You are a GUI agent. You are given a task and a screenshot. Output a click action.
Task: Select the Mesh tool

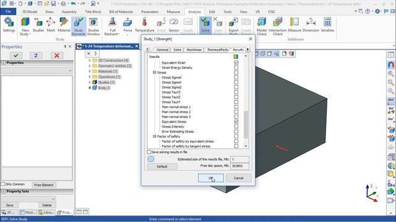51,25
